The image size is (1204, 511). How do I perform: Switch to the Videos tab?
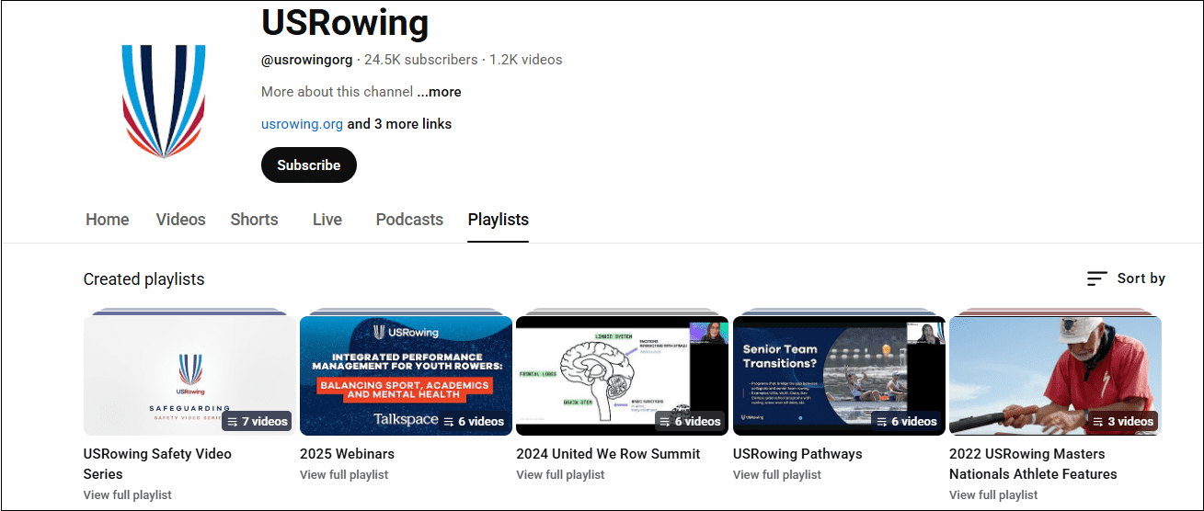click(x=180, y=220)
